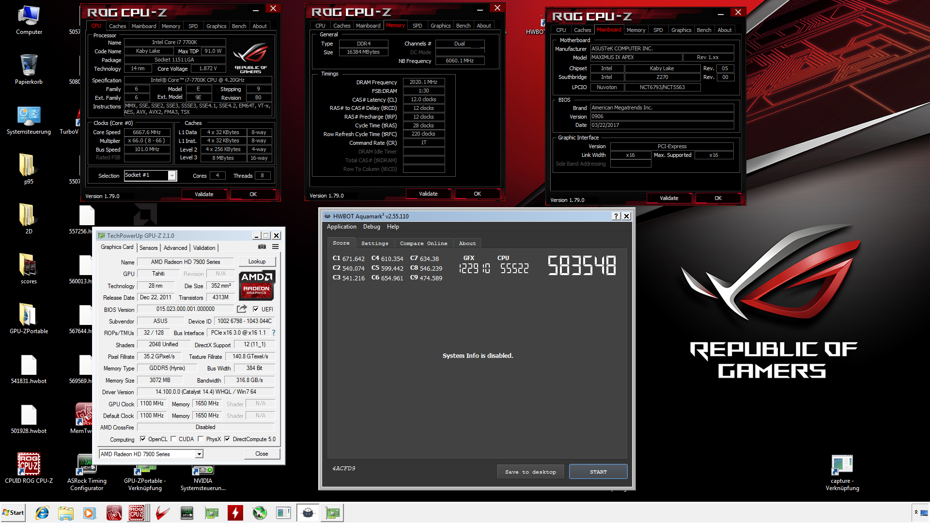Open Application menu in Aquamark
930x523 pixels.
(x=341, y=227)
